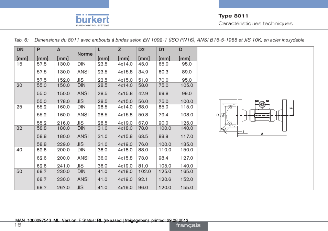Click page number 16
This screenshot has width=328, height=231.
pos(18,225)
